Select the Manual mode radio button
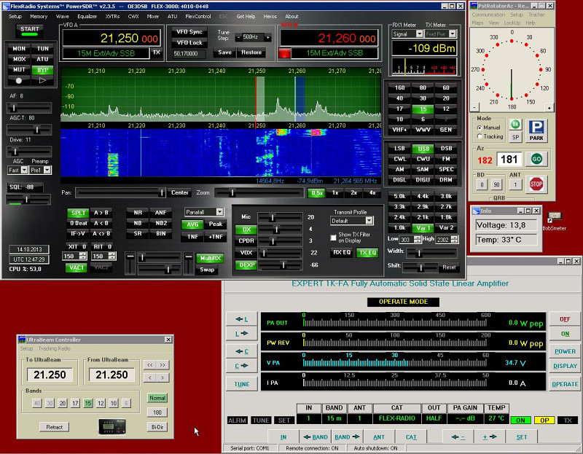 pyautogui.click(x=480, y=128)
